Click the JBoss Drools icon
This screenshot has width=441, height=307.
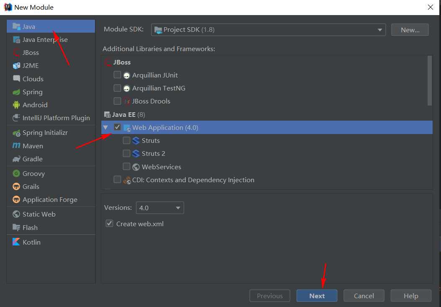(x=127, y=101)
